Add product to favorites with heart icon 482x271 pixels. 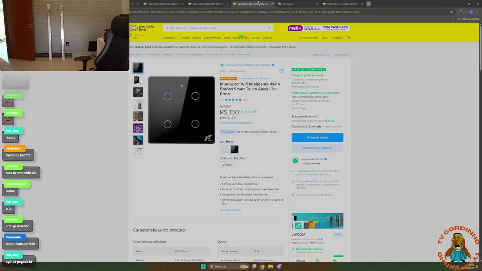click(x=281, y=71)
